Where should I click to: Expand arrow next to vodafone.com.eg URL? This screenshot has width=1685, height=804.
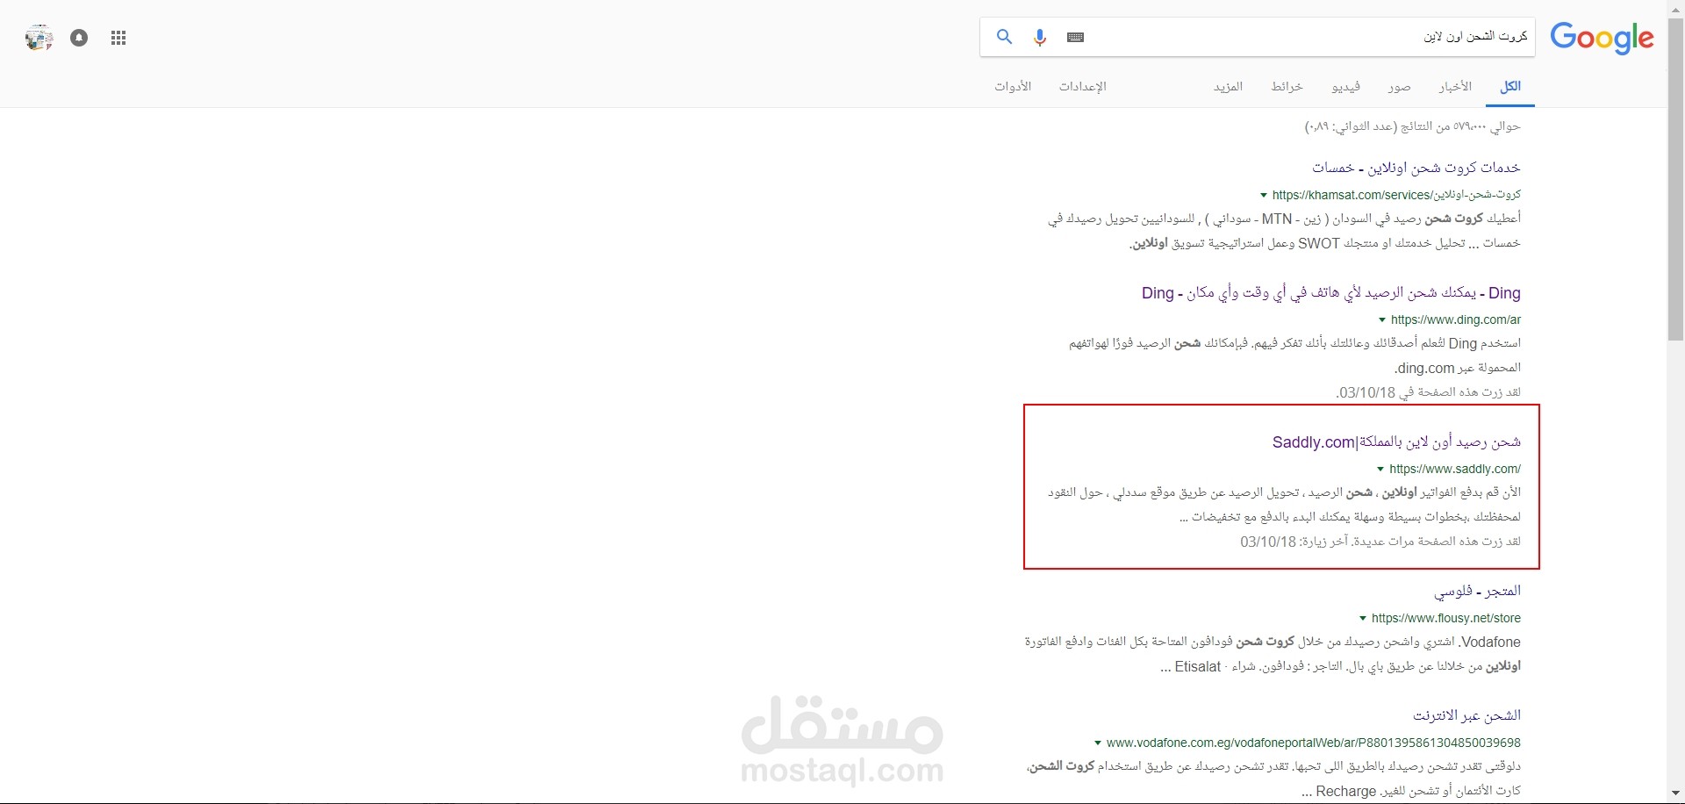pyautogui.click(x=1097, y=743)
